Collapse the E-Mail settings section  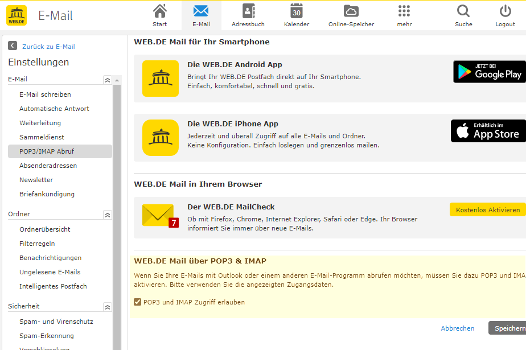coord(108,80)
